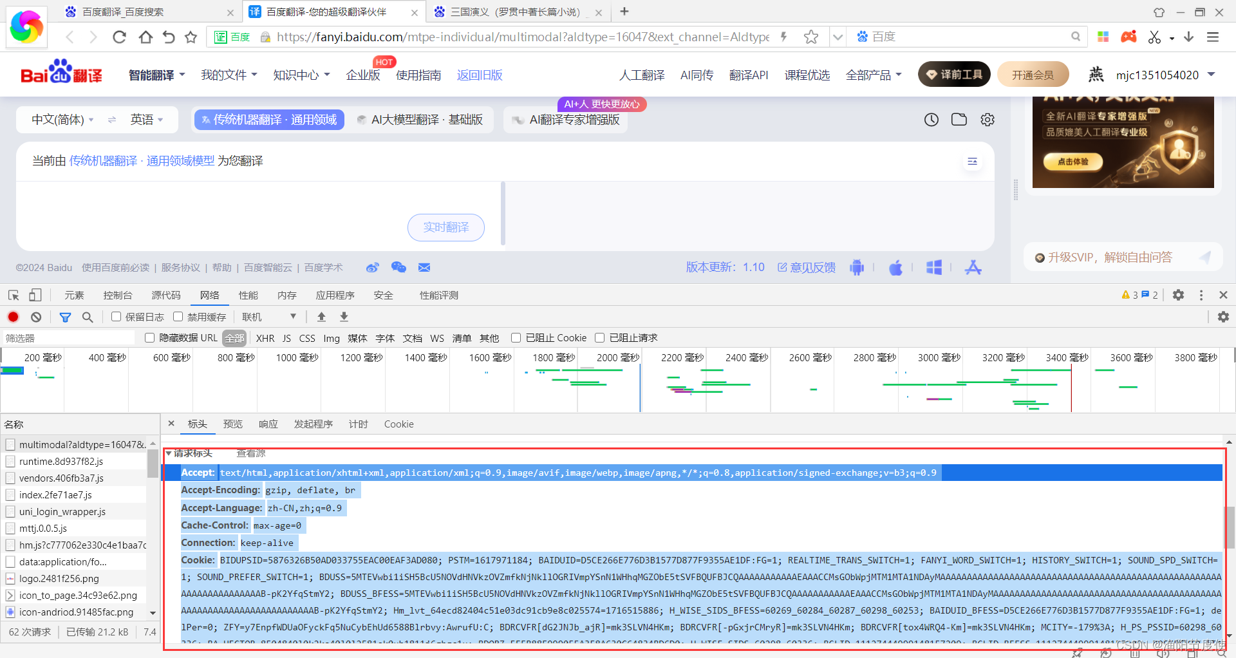
Task: Import HAR file with upload arrow
Action: (321, 317)
